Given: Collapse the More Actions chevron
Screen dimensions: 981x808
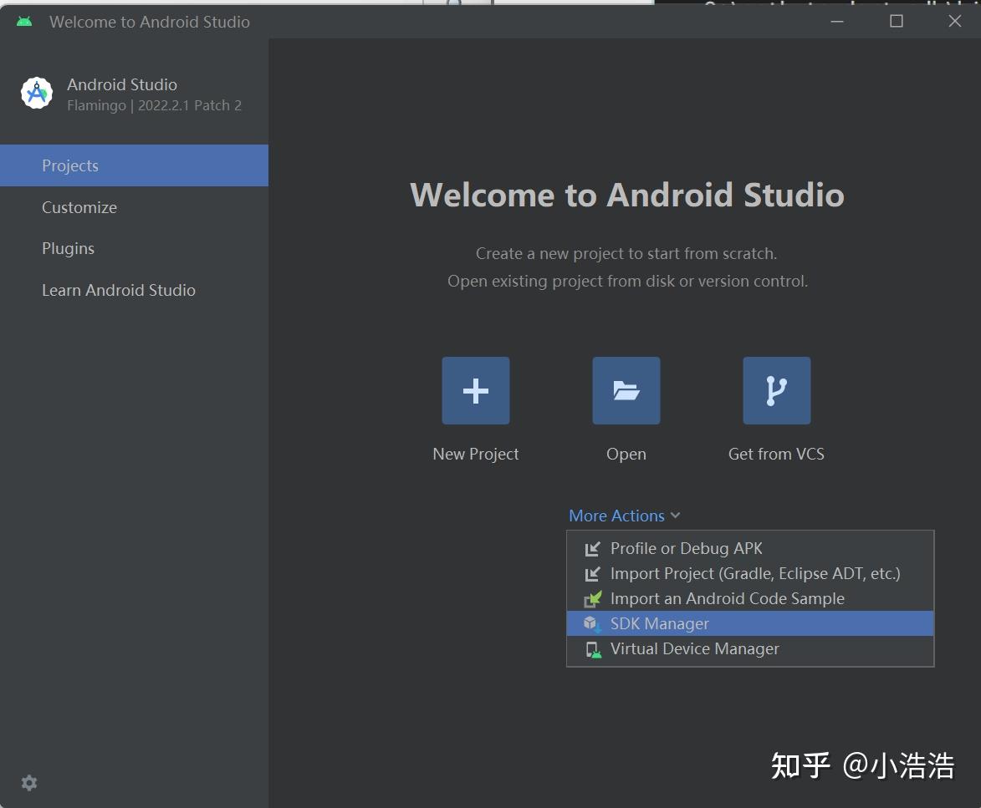Looking at the screenshot, I should [x=675, y=516].
